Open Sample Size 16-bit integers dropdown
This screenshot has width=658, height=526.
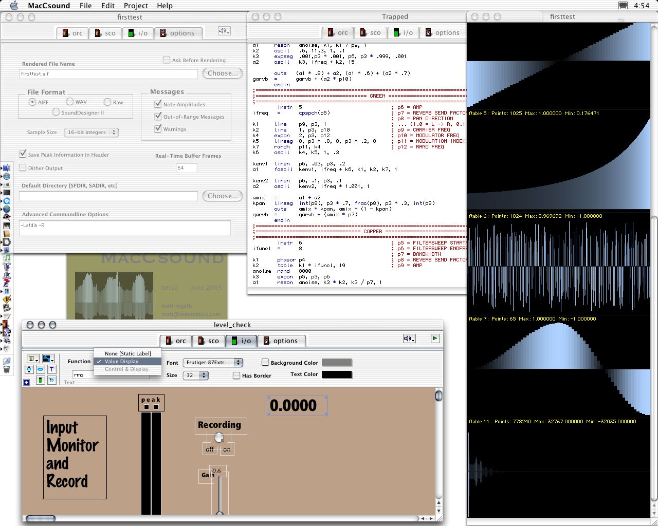click(x=92, y=132)
